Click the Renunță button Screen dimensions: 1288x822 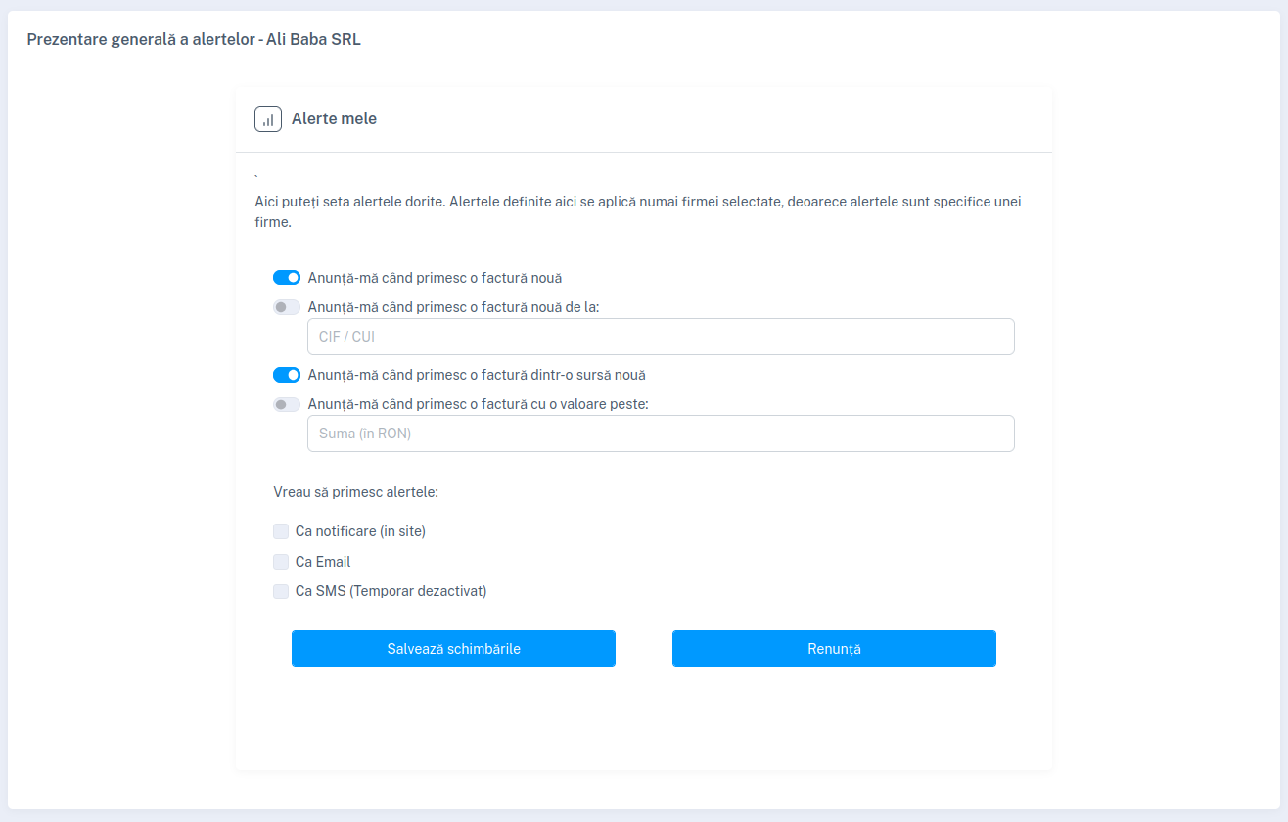click(834, 649)
